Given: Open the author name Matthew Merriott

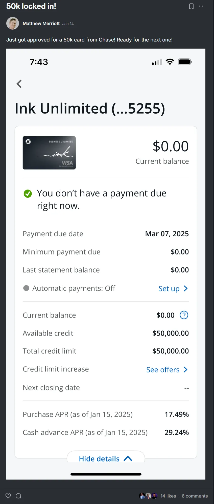Looking at the screenshot, I should 41,24.
